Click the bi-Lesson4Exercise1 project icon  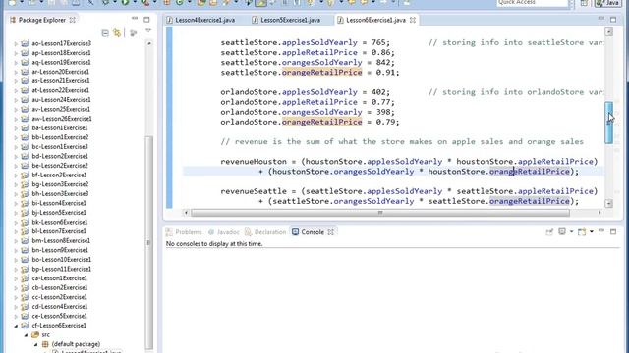[26, 203]
